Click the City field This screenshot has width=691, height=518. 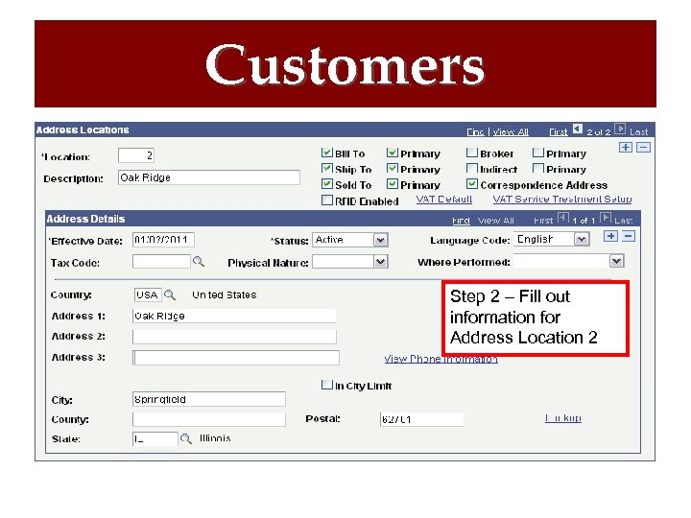pos(209,399)
